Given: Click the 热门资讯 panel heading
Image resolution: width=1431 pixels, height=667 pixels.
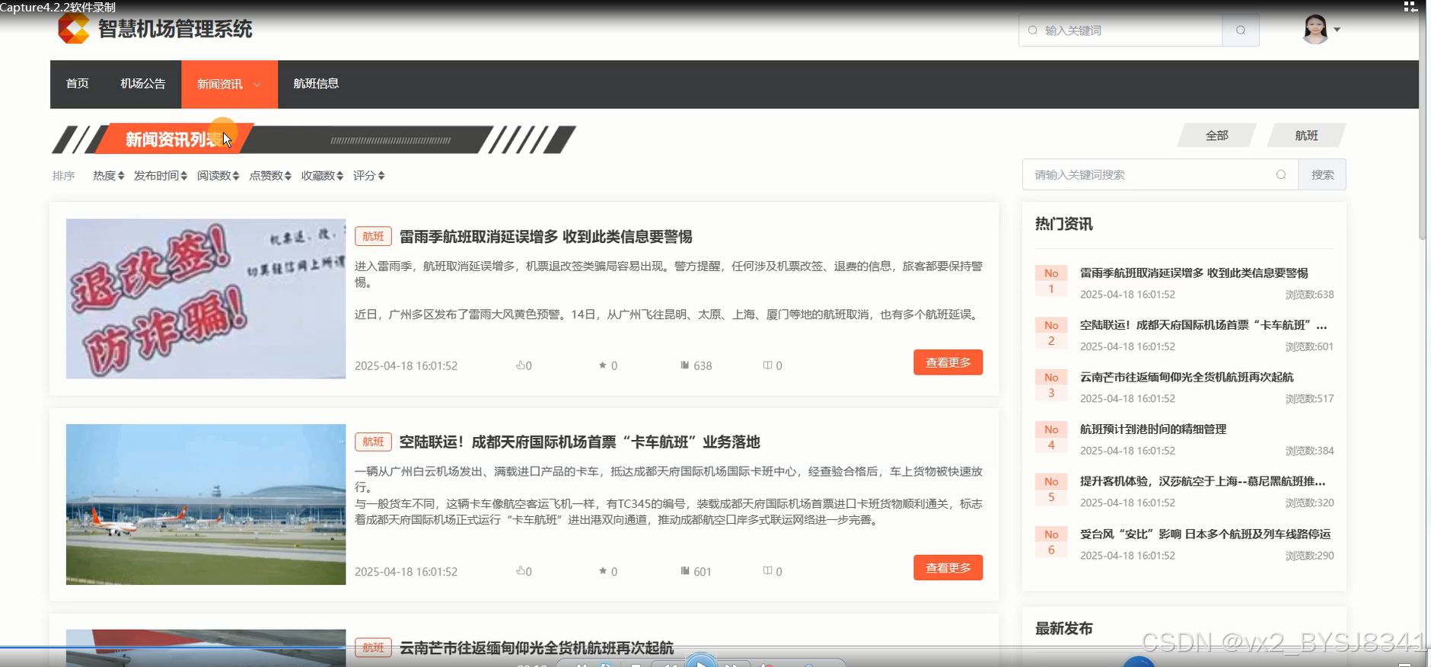Looking at the screenshot, I should [x=1063, y=224].
